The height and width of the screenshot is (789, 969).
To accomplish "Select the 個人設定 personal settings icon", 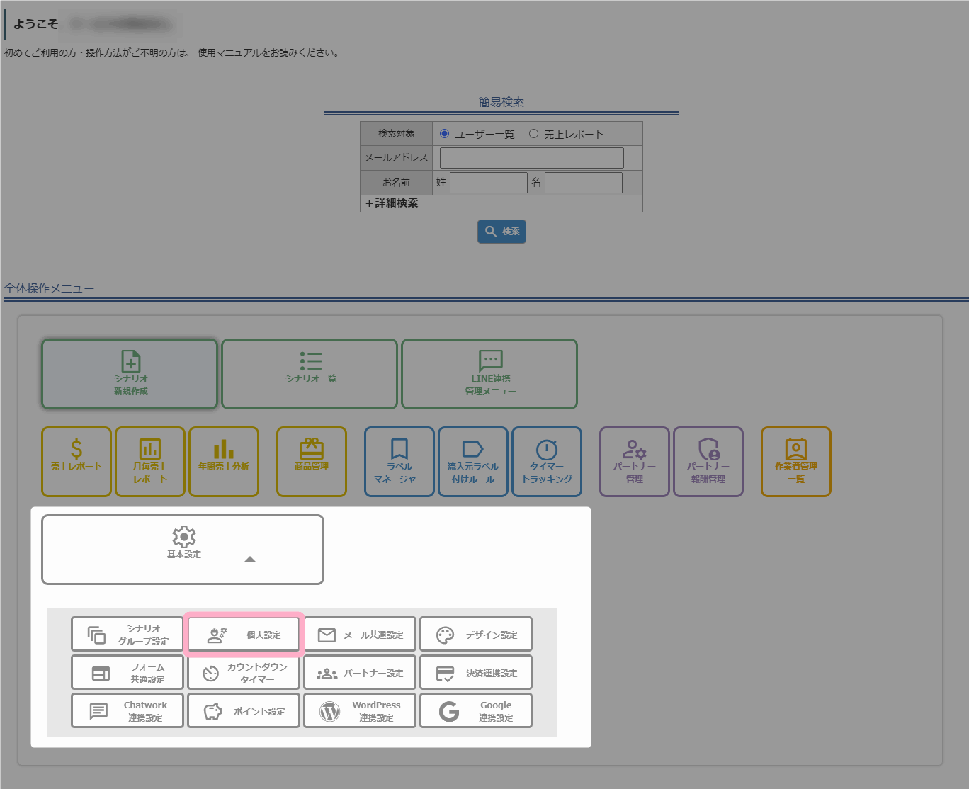I will pyautogui.click(x=243, y=634).
